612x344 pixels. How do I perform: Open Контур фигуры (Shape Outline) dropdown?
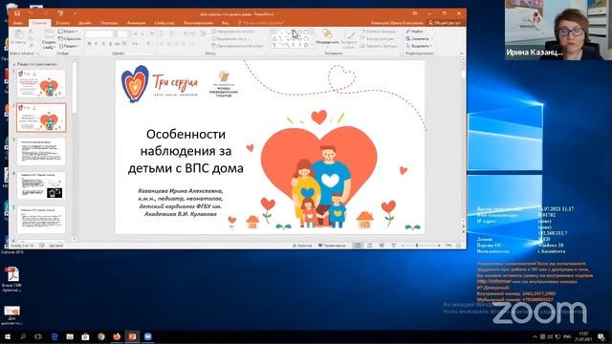coord(379,38)
